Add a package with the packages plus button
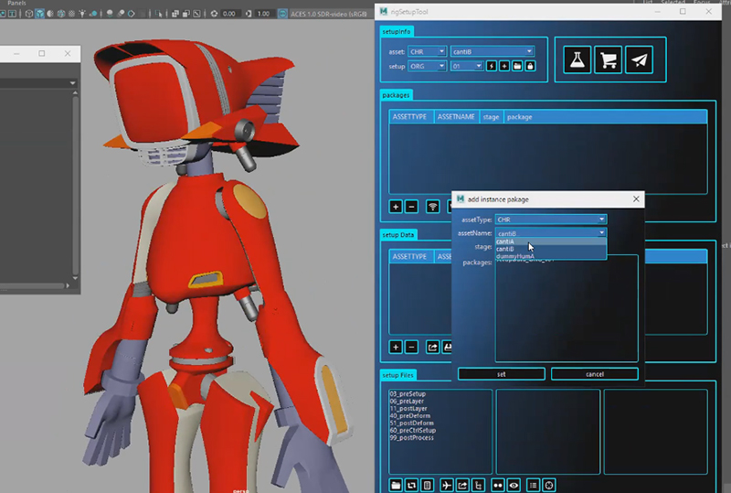The height and width of the screenshot is (493, 731). 396,207
